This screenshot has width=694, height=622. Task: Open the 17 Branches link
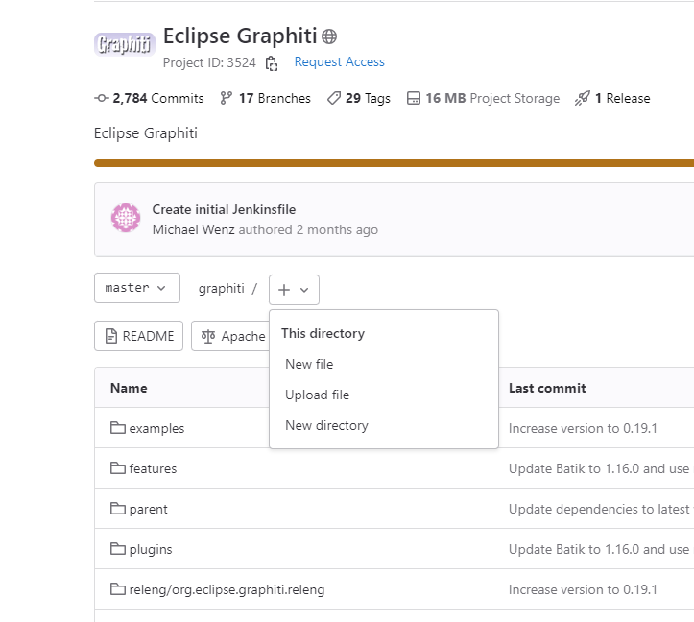point(266,98)
